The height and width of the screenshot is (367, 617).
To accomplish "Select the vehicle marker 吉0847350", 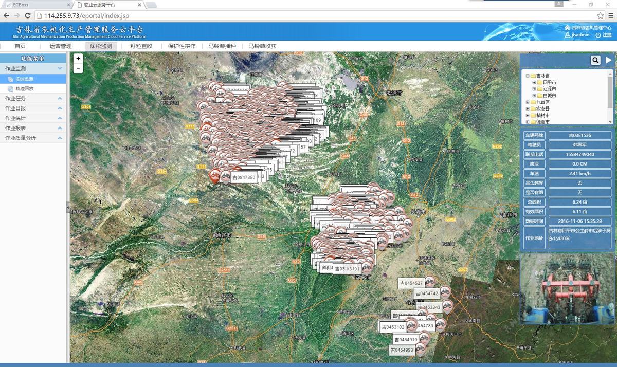I will (243, 177).
